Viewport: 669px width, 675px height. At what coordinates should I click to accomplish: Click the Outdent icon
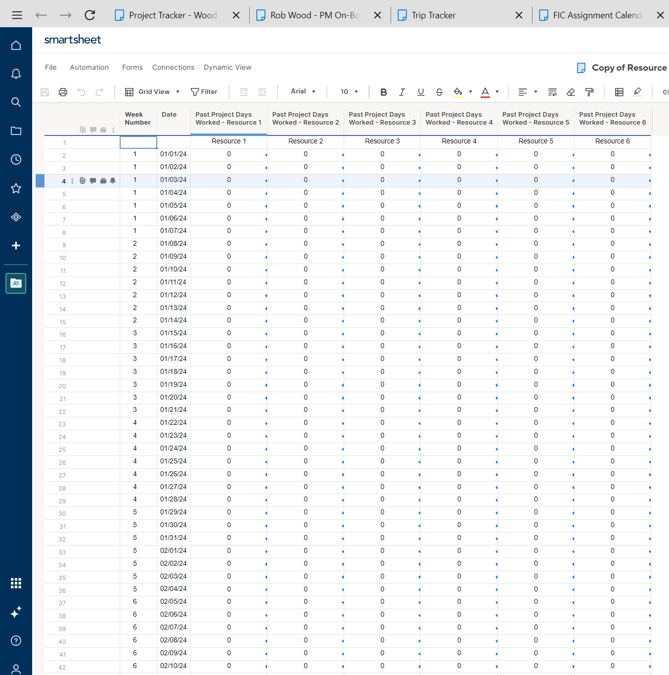click(x=244, y=92)
